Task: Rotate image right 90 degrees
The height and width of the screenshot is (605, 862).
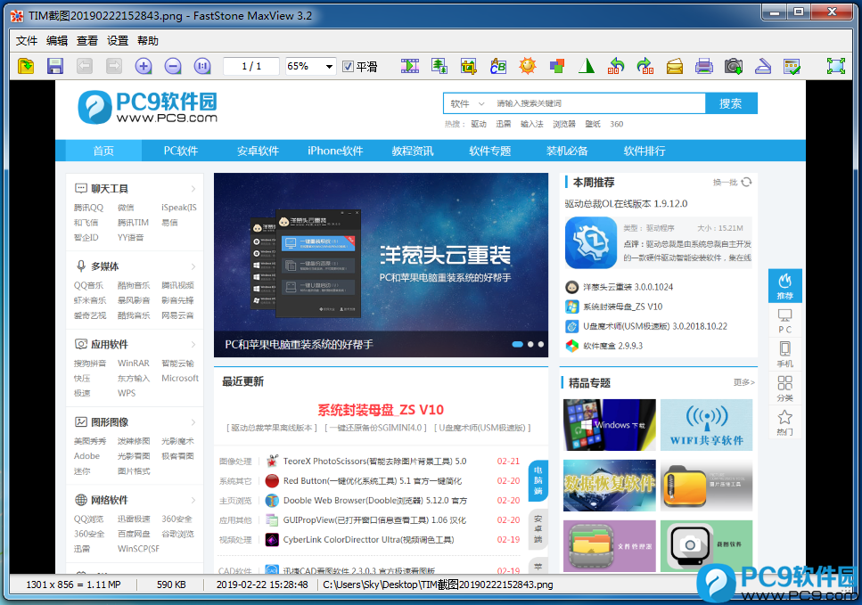Action: tap(645, 67)
